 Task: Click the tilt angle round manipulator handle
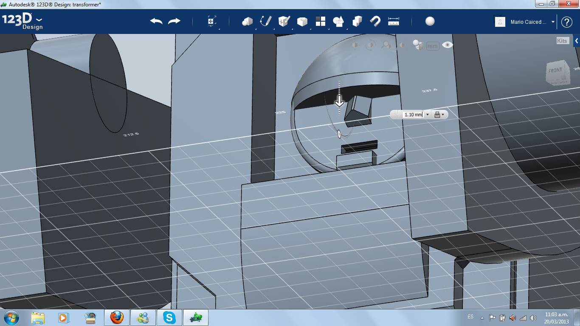pos(339,134)
